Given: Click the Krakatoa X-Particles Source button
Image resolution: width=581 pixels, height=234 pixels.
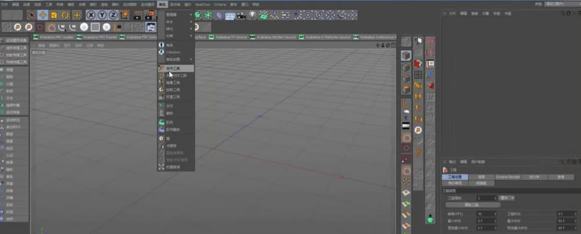Looking at the screenshot, I should (x=325, y=37).
